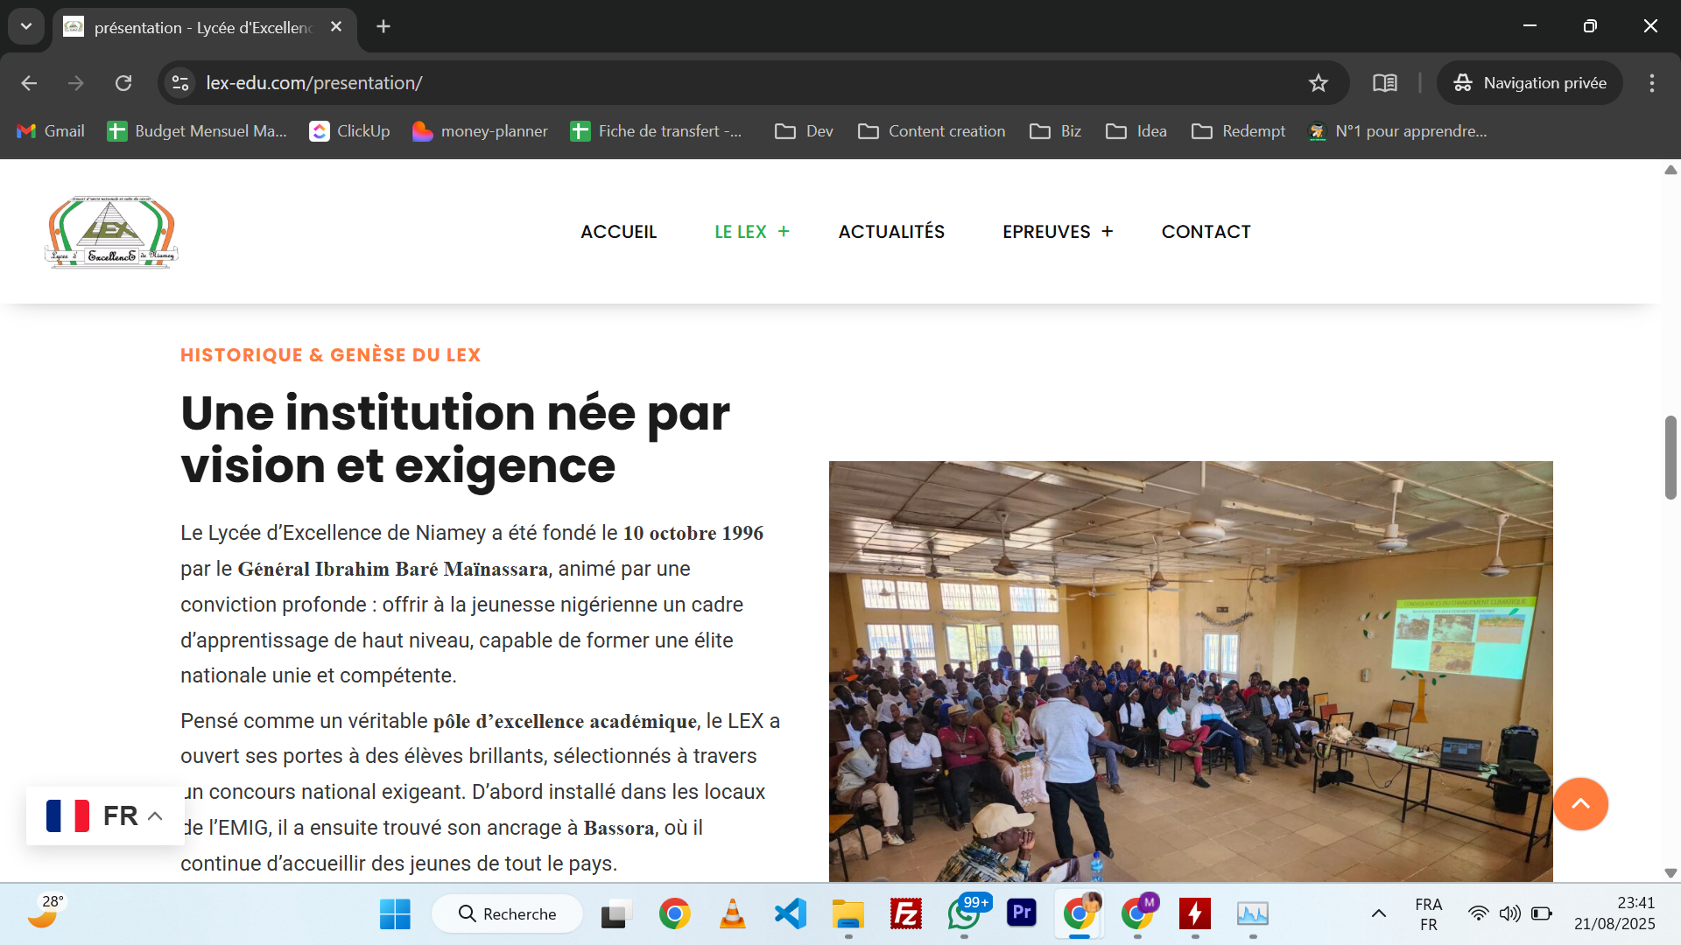Open Adobe Premiere Pro taskbar icon

[1021, 913]
